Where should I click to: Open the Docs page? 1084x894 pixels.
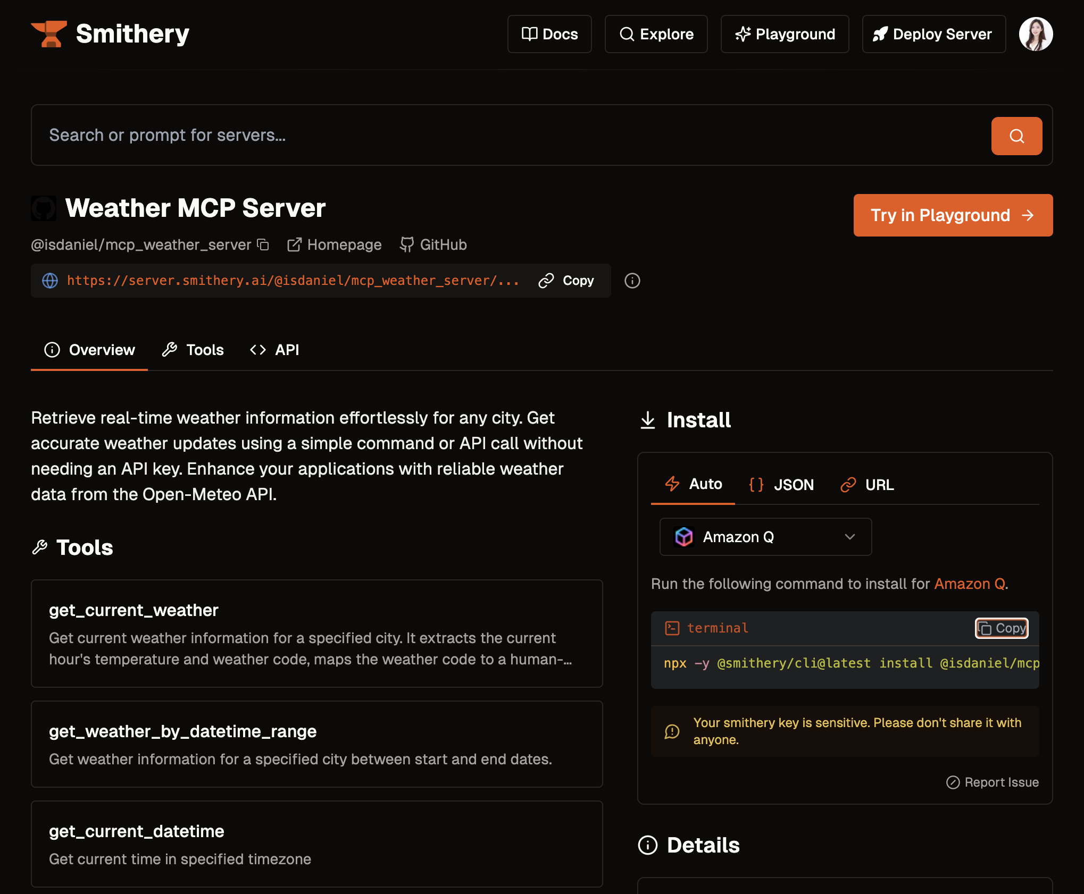coord(549,34)
